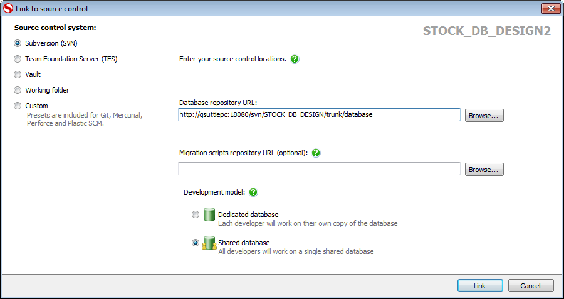
Task: Click the Migration scripts repository URL field
Action: (x=319, y=169)
